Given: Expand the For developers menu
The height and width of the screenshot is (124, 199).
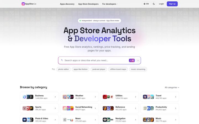Looking at the screenshot, I should click(110, 4).
